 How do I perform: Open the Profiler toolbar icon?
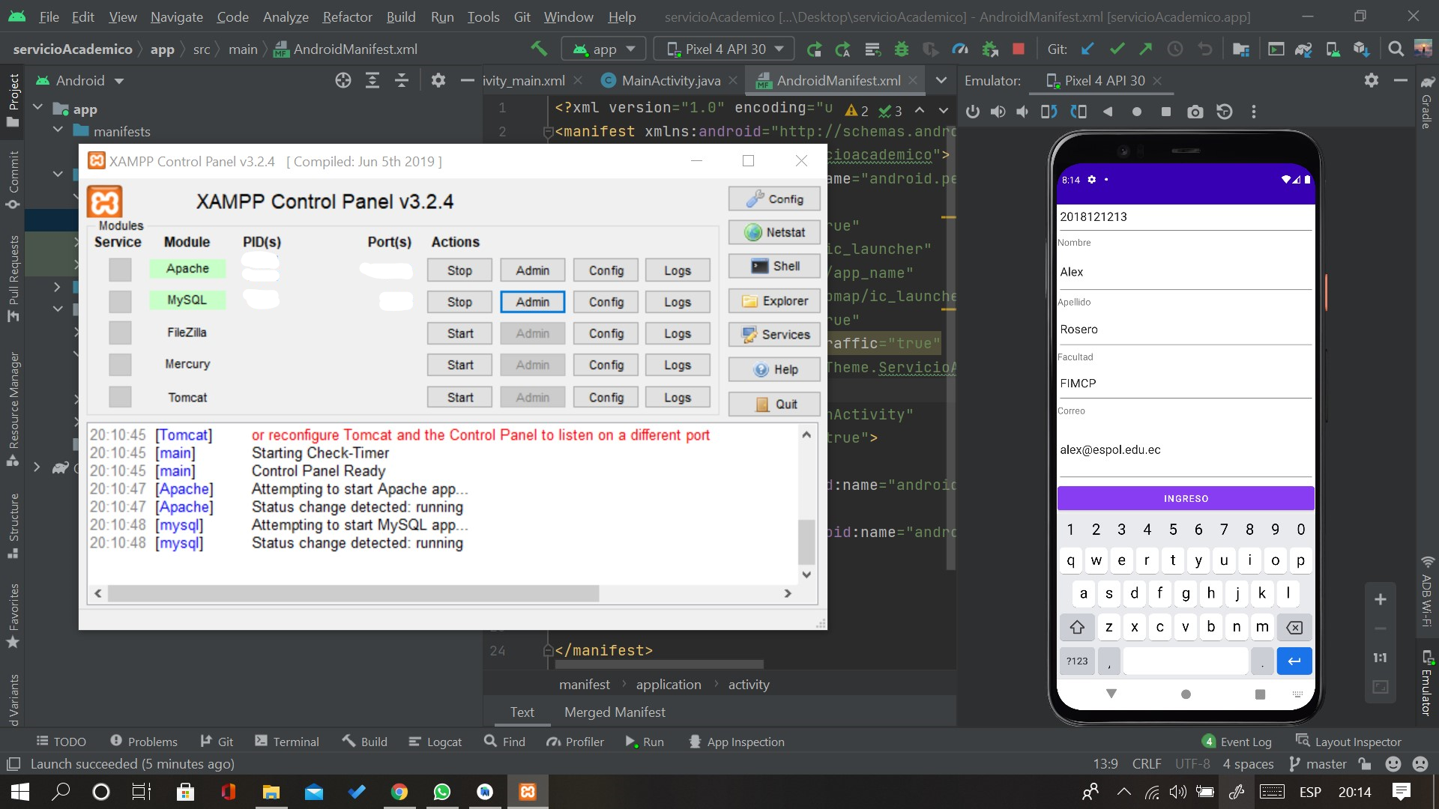960,49
